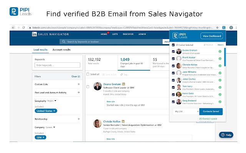
Task: Click green verified check for Duane Graham
Action: click(220, 51)
